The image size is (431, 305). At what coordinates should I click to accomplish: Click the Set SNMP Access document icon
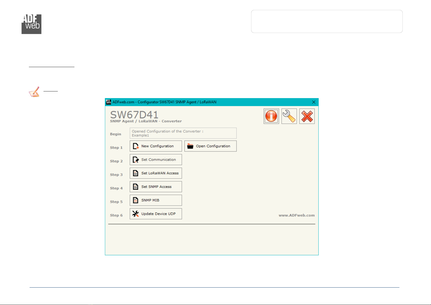pos(136,187)
